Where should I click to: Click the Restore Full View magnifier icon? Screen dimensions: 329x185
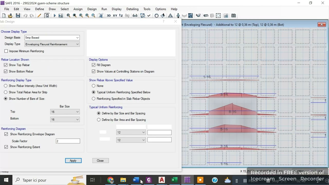coord(75,16)
